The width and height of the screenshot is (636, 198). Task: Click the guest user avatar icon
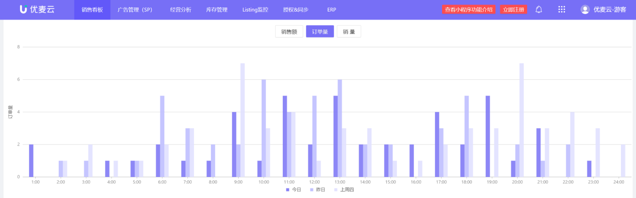585,10
